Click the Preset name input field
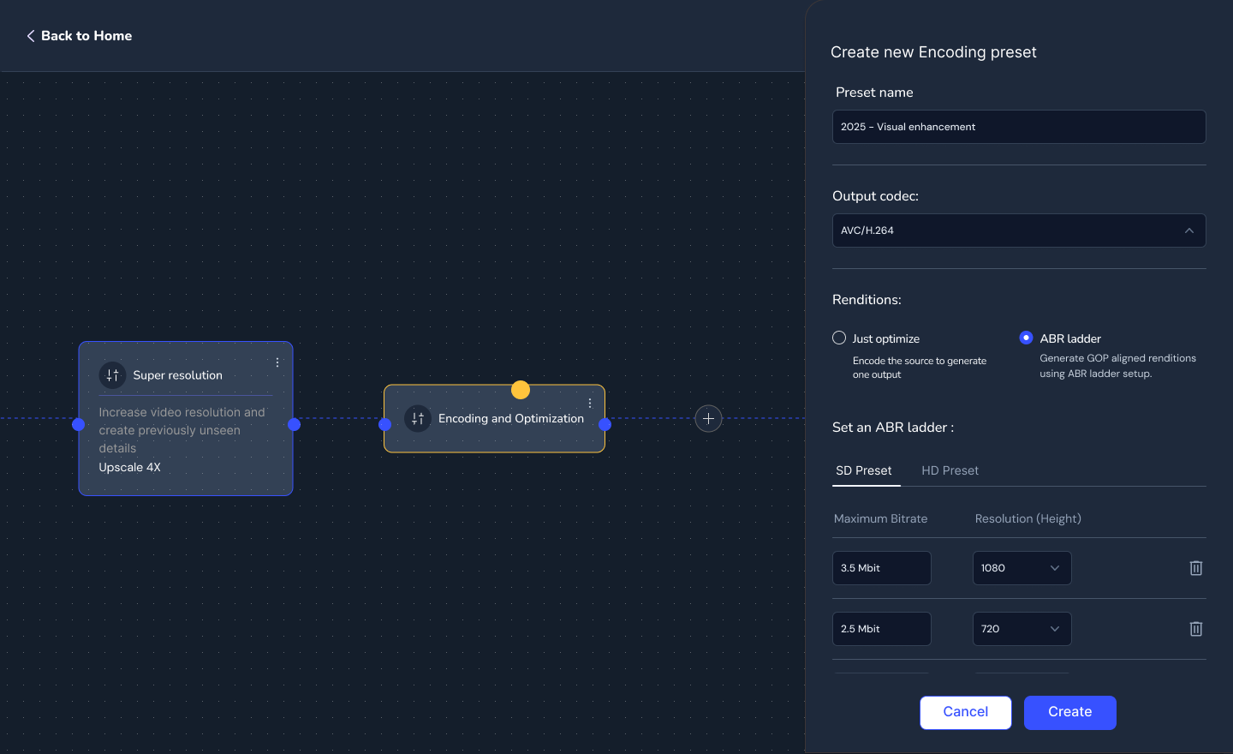Viewport: 1233px width, 754px height. tap(1019, 127)
